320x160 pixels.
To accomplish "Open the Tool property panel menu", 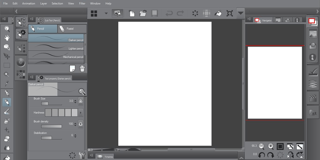I will tap(32, 77).
